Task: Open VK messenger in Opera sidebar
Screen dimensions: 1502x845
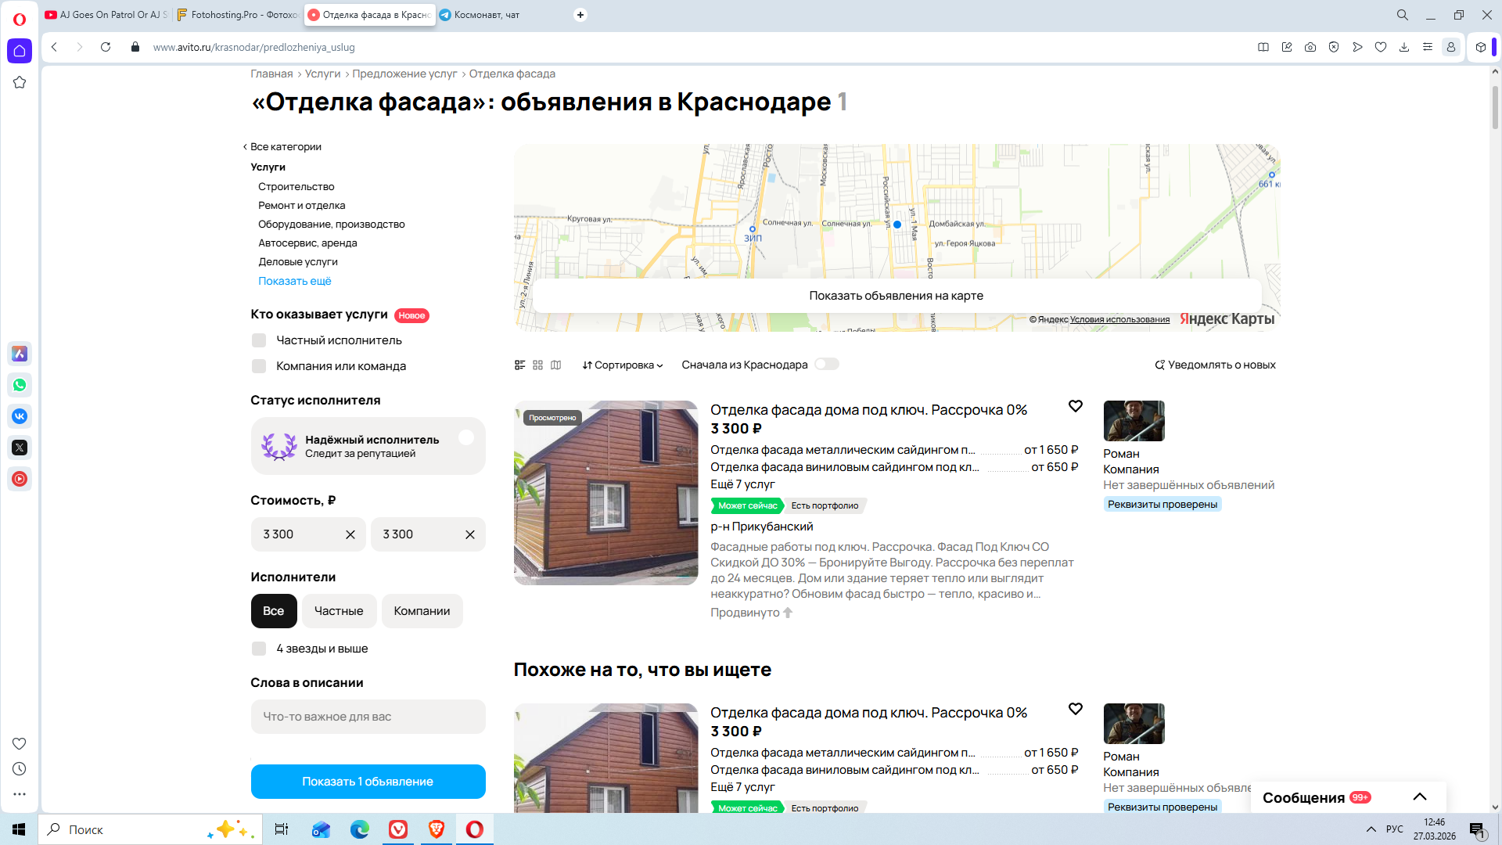Action: (20, 416)
